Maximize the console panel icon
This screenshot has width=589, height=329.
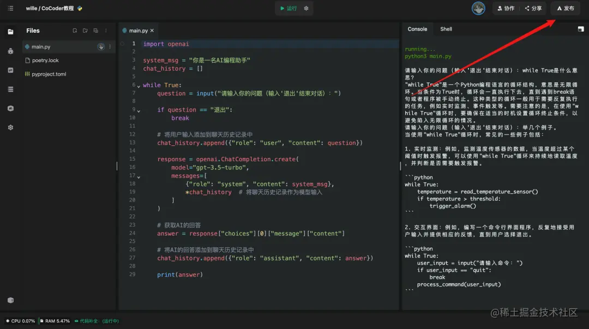coord(581,29)
